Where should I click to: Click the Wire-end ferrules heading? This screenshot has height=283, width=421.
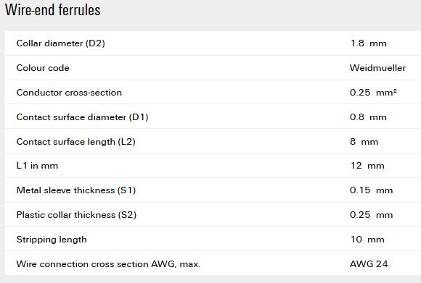(52, 10)
